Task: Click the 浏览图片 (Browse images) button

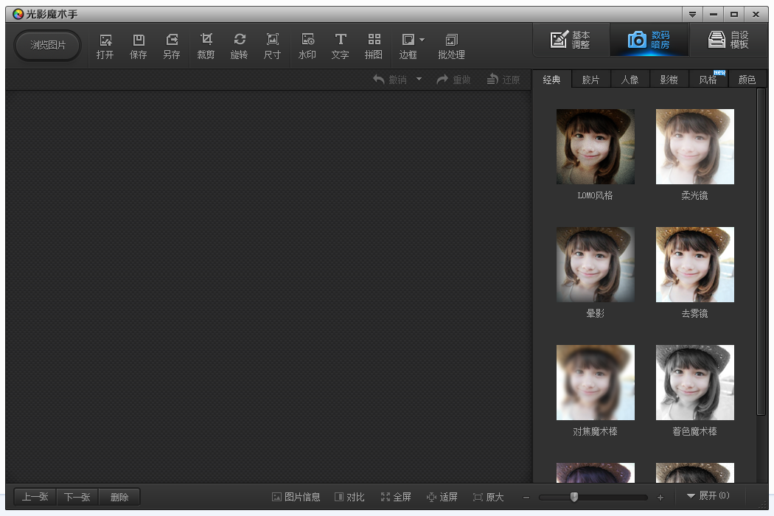Action: pos(48,45)
